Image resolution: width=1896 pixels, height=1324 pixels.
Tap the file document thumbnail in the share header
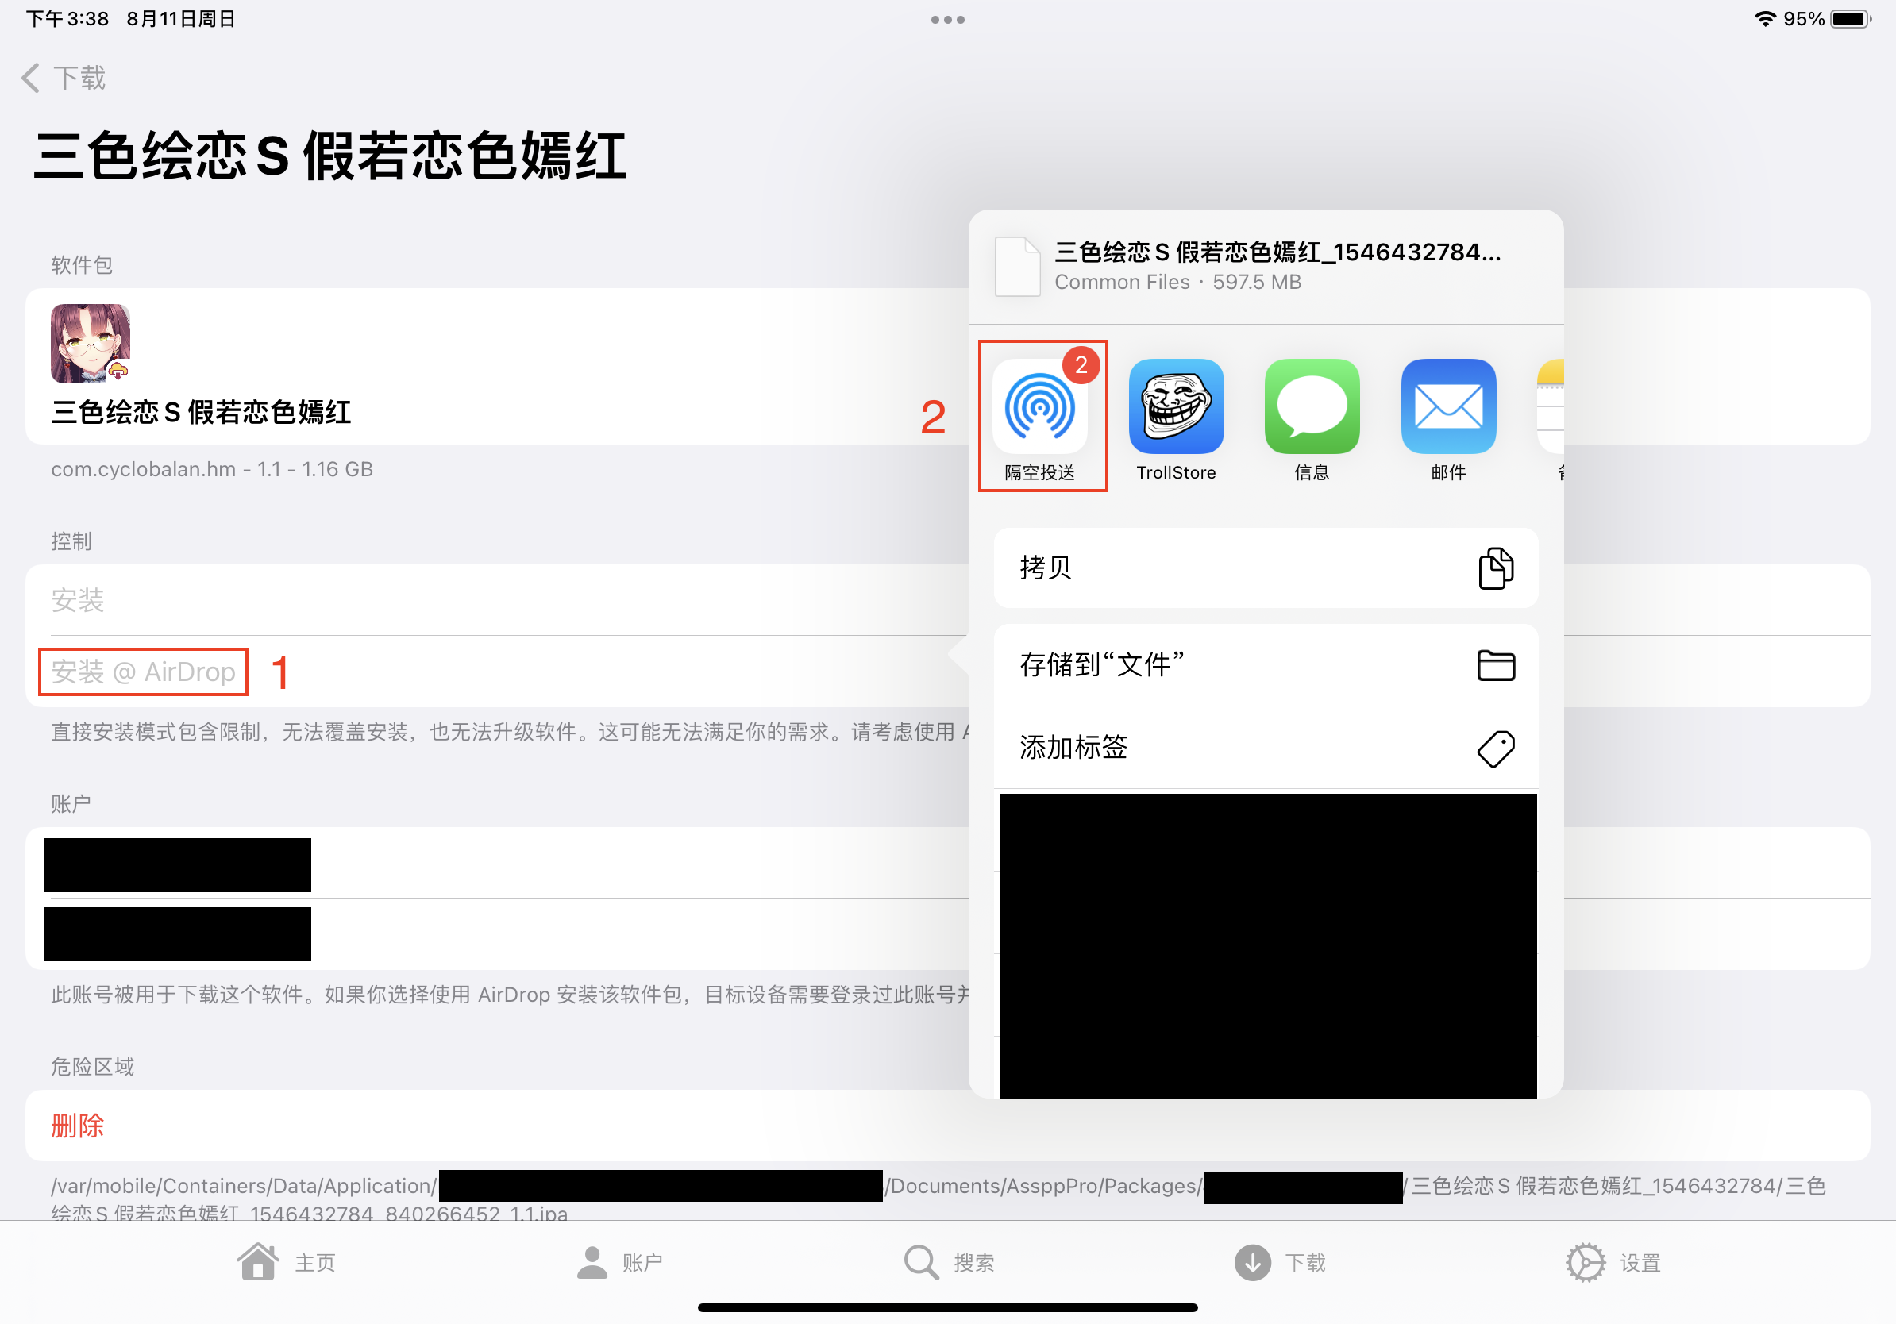[x=1016, y=266]
